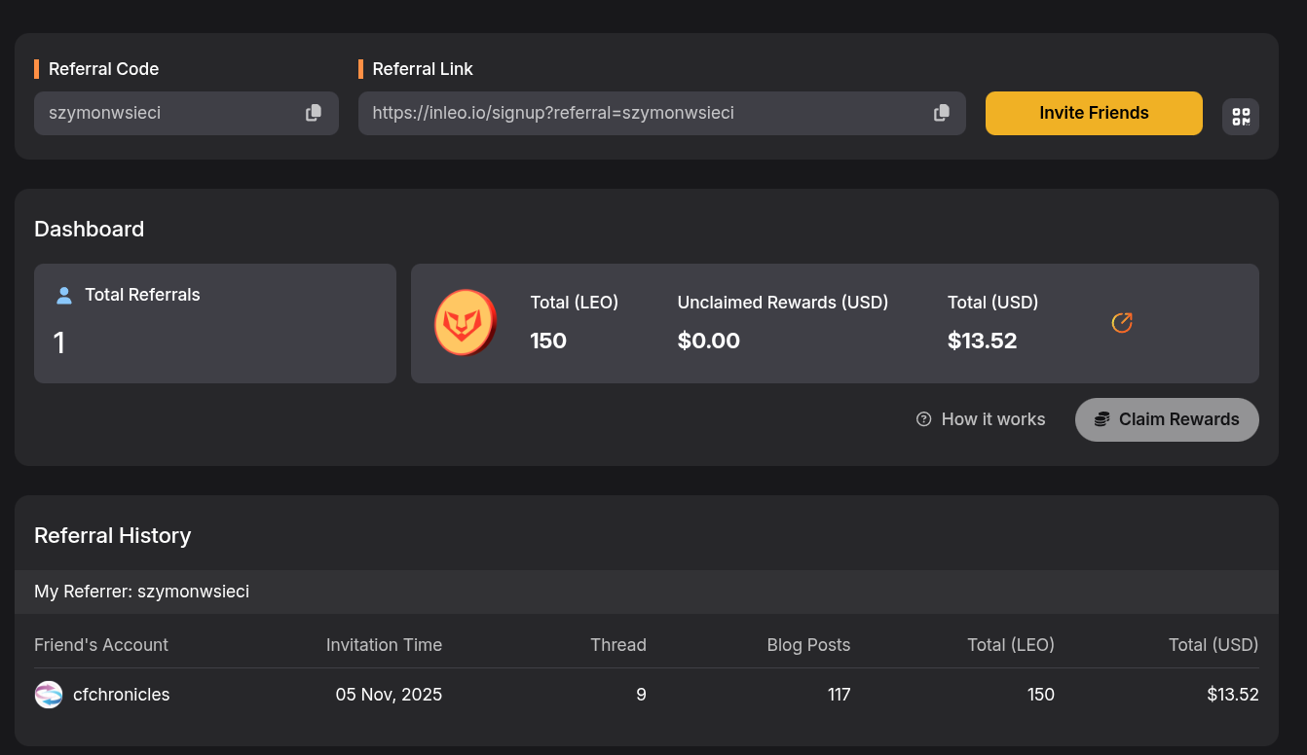Click the orange share icon beside Total (USD)
This screenshot has height=755, width=1307.
[1122, 323]
